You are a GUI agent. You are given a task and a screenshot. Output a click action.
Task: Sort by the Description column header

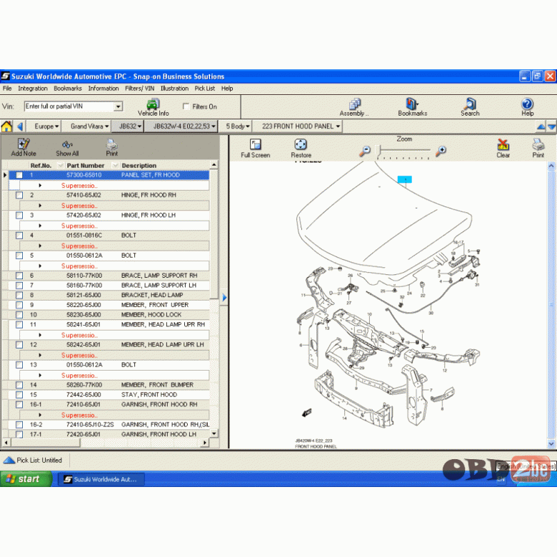click(x=139, y=166)
